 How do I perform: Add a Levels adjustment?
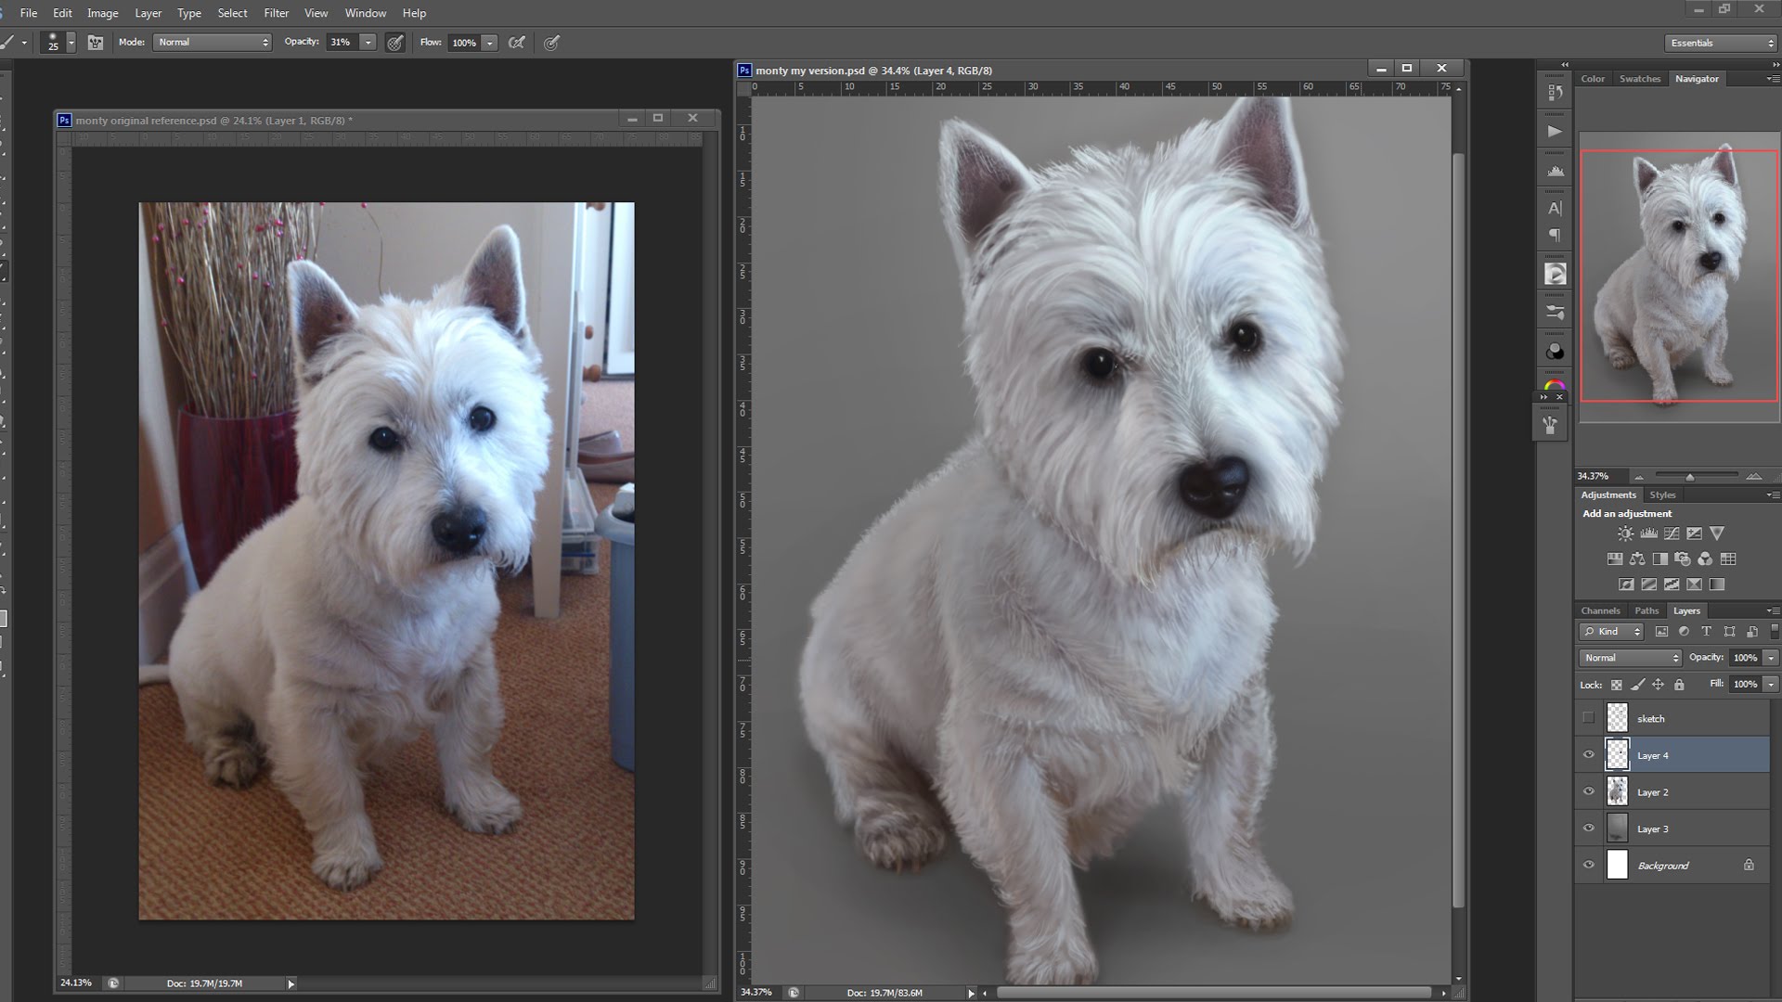coord(1648,533)
